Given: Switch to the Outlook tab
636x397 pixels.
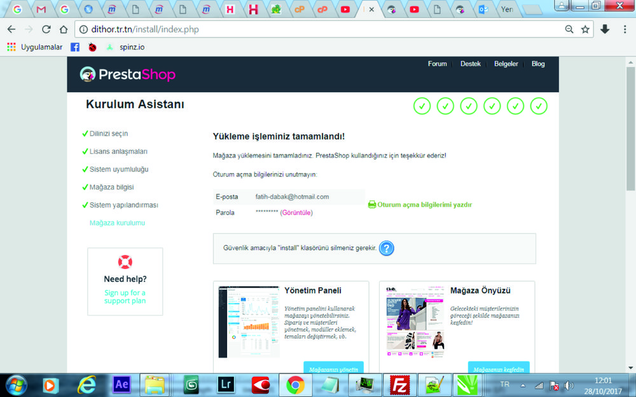Looking at the screenshot, I should click(x=483, y=10).
